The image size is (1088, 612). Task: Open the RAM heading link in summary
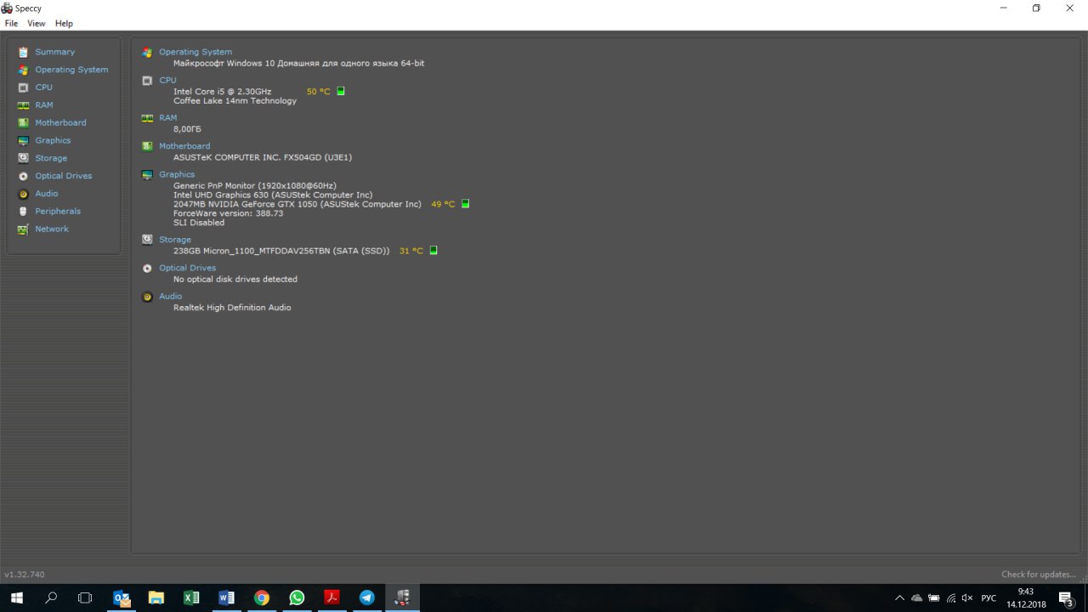click(x=167, y=117)
